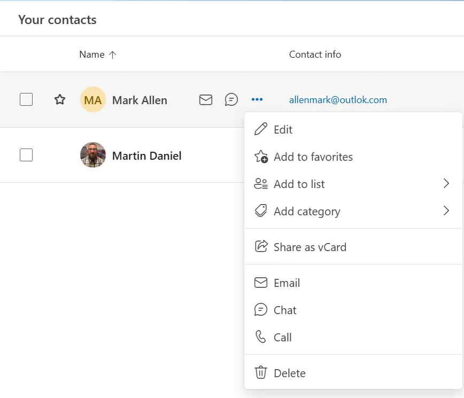Click the share arrow icon for vCard

point(261,247)
